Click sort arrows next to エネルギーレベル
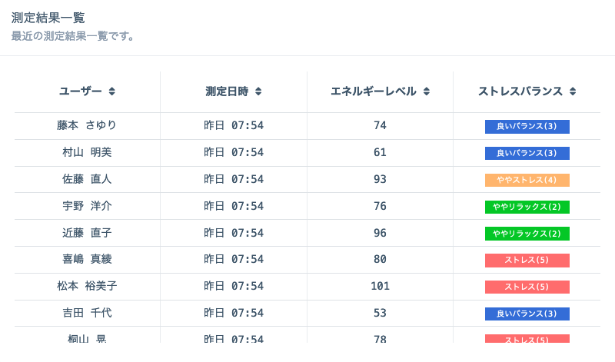Image resolution: width=615 pixels, height=362 pixels. point(427,91)
